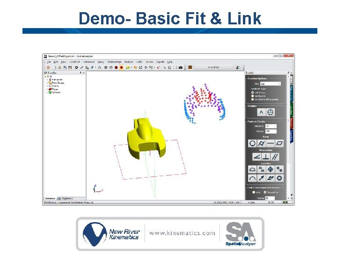Switch to the Explorer tab in tree panel

(66, 198)
